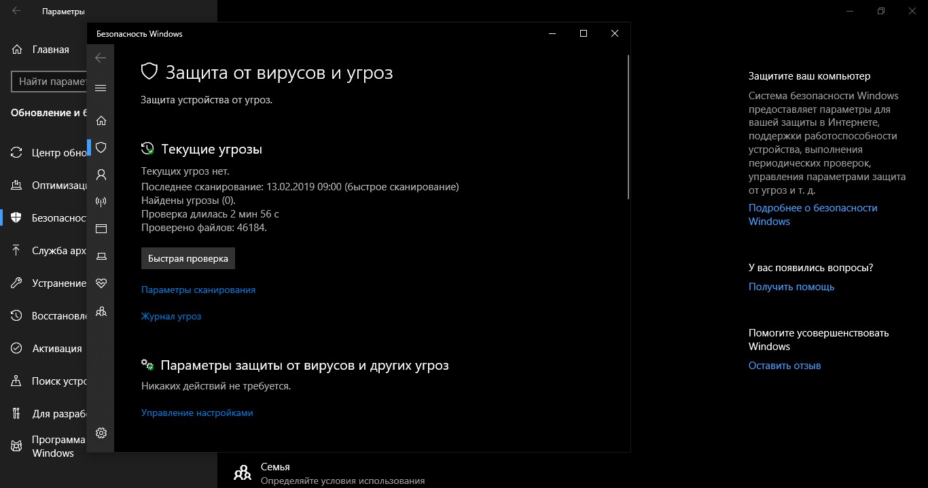Viewport: 928px width, 488px height.
Task: Go back using Windows Security back arrow
Action: 101,58
